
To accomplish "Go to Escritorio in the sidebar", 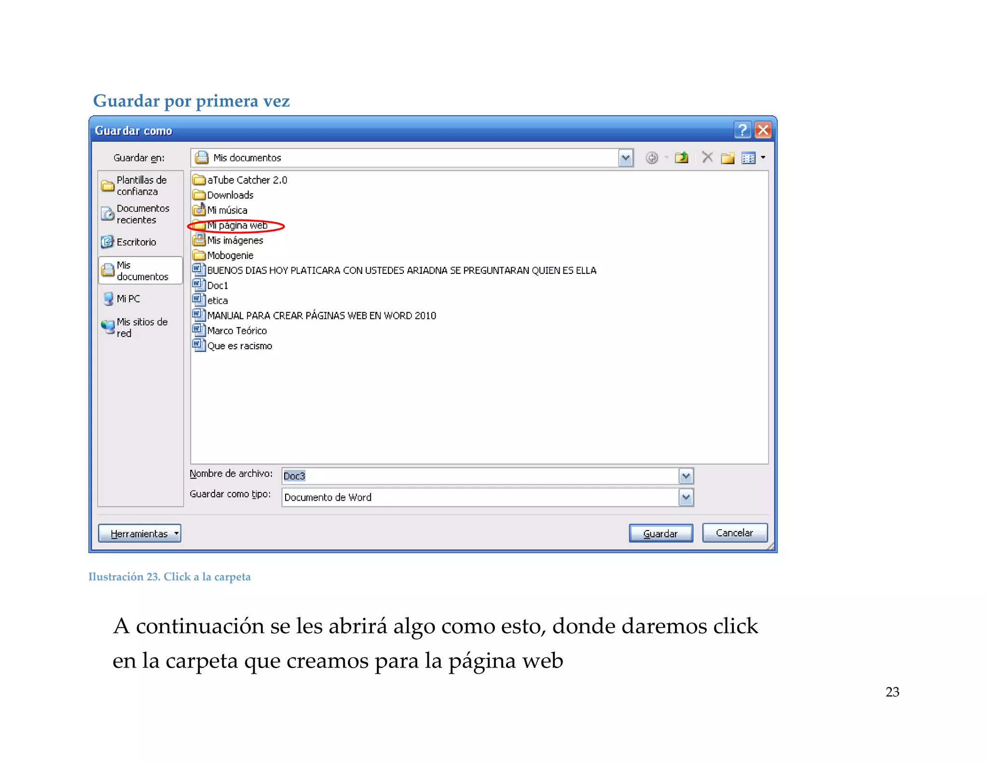I will coord(135,242).
